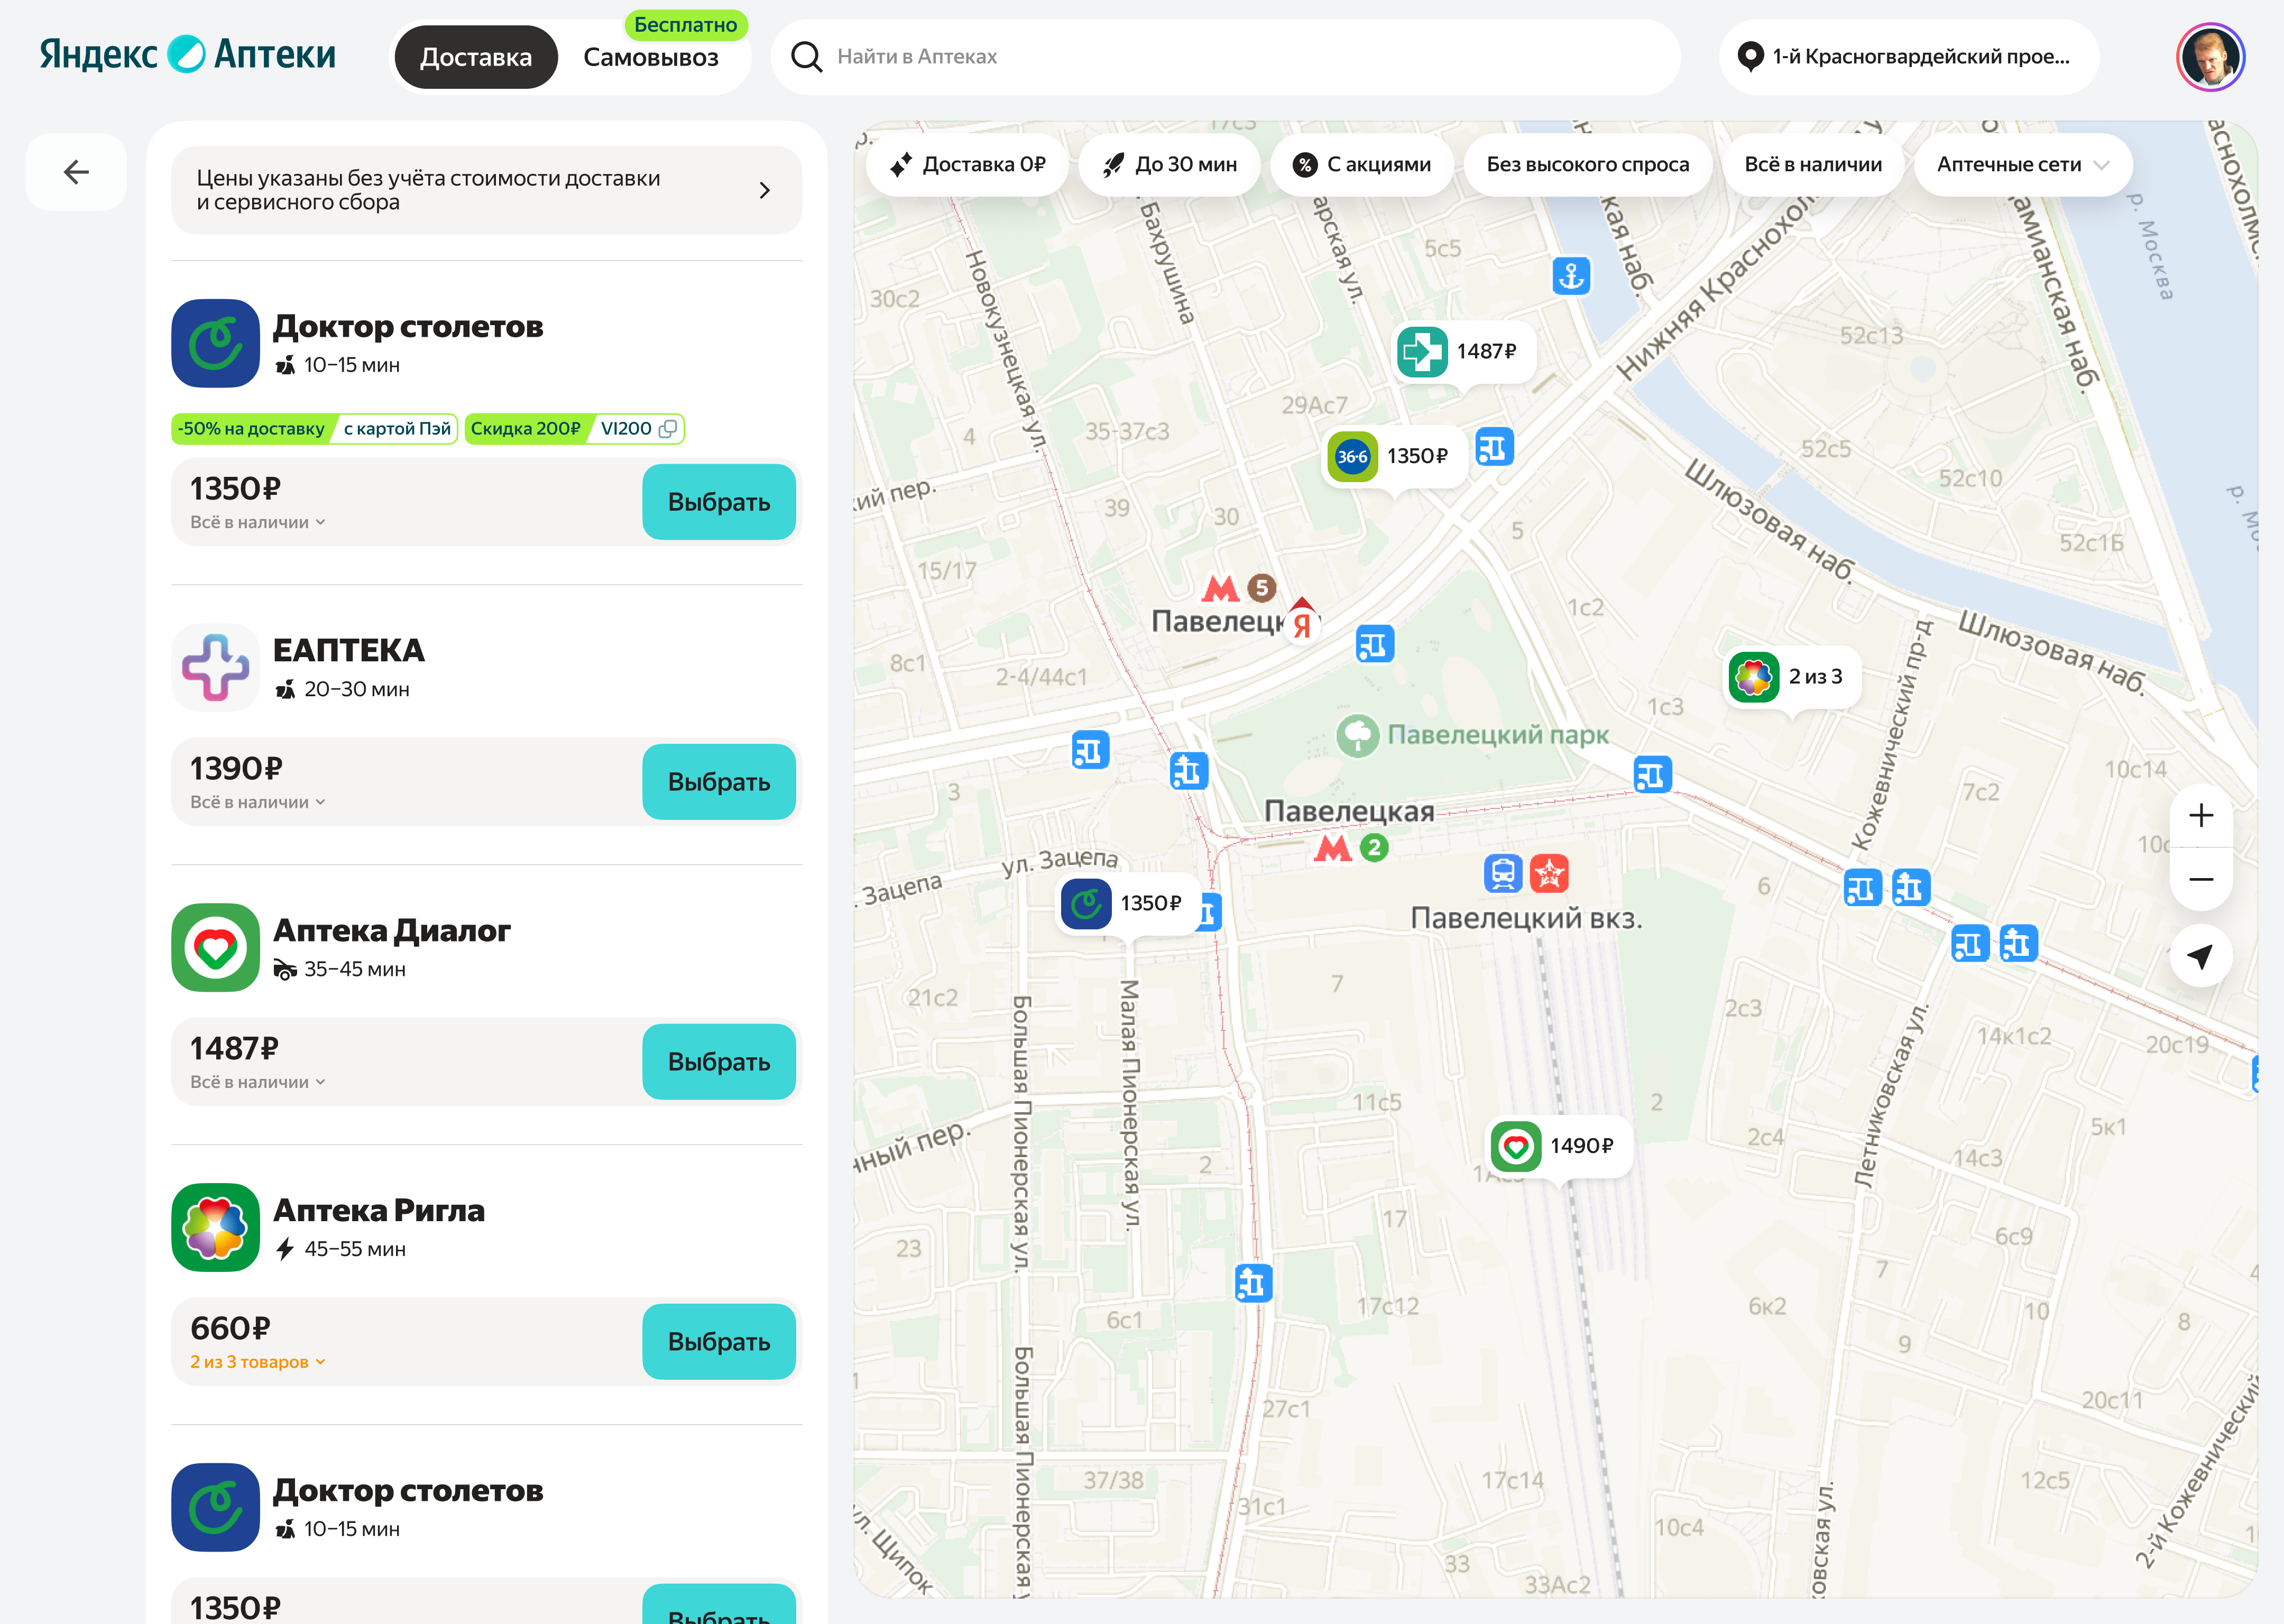
Task: Expand delivery cost and service fee notice
Action: (487, 191)
